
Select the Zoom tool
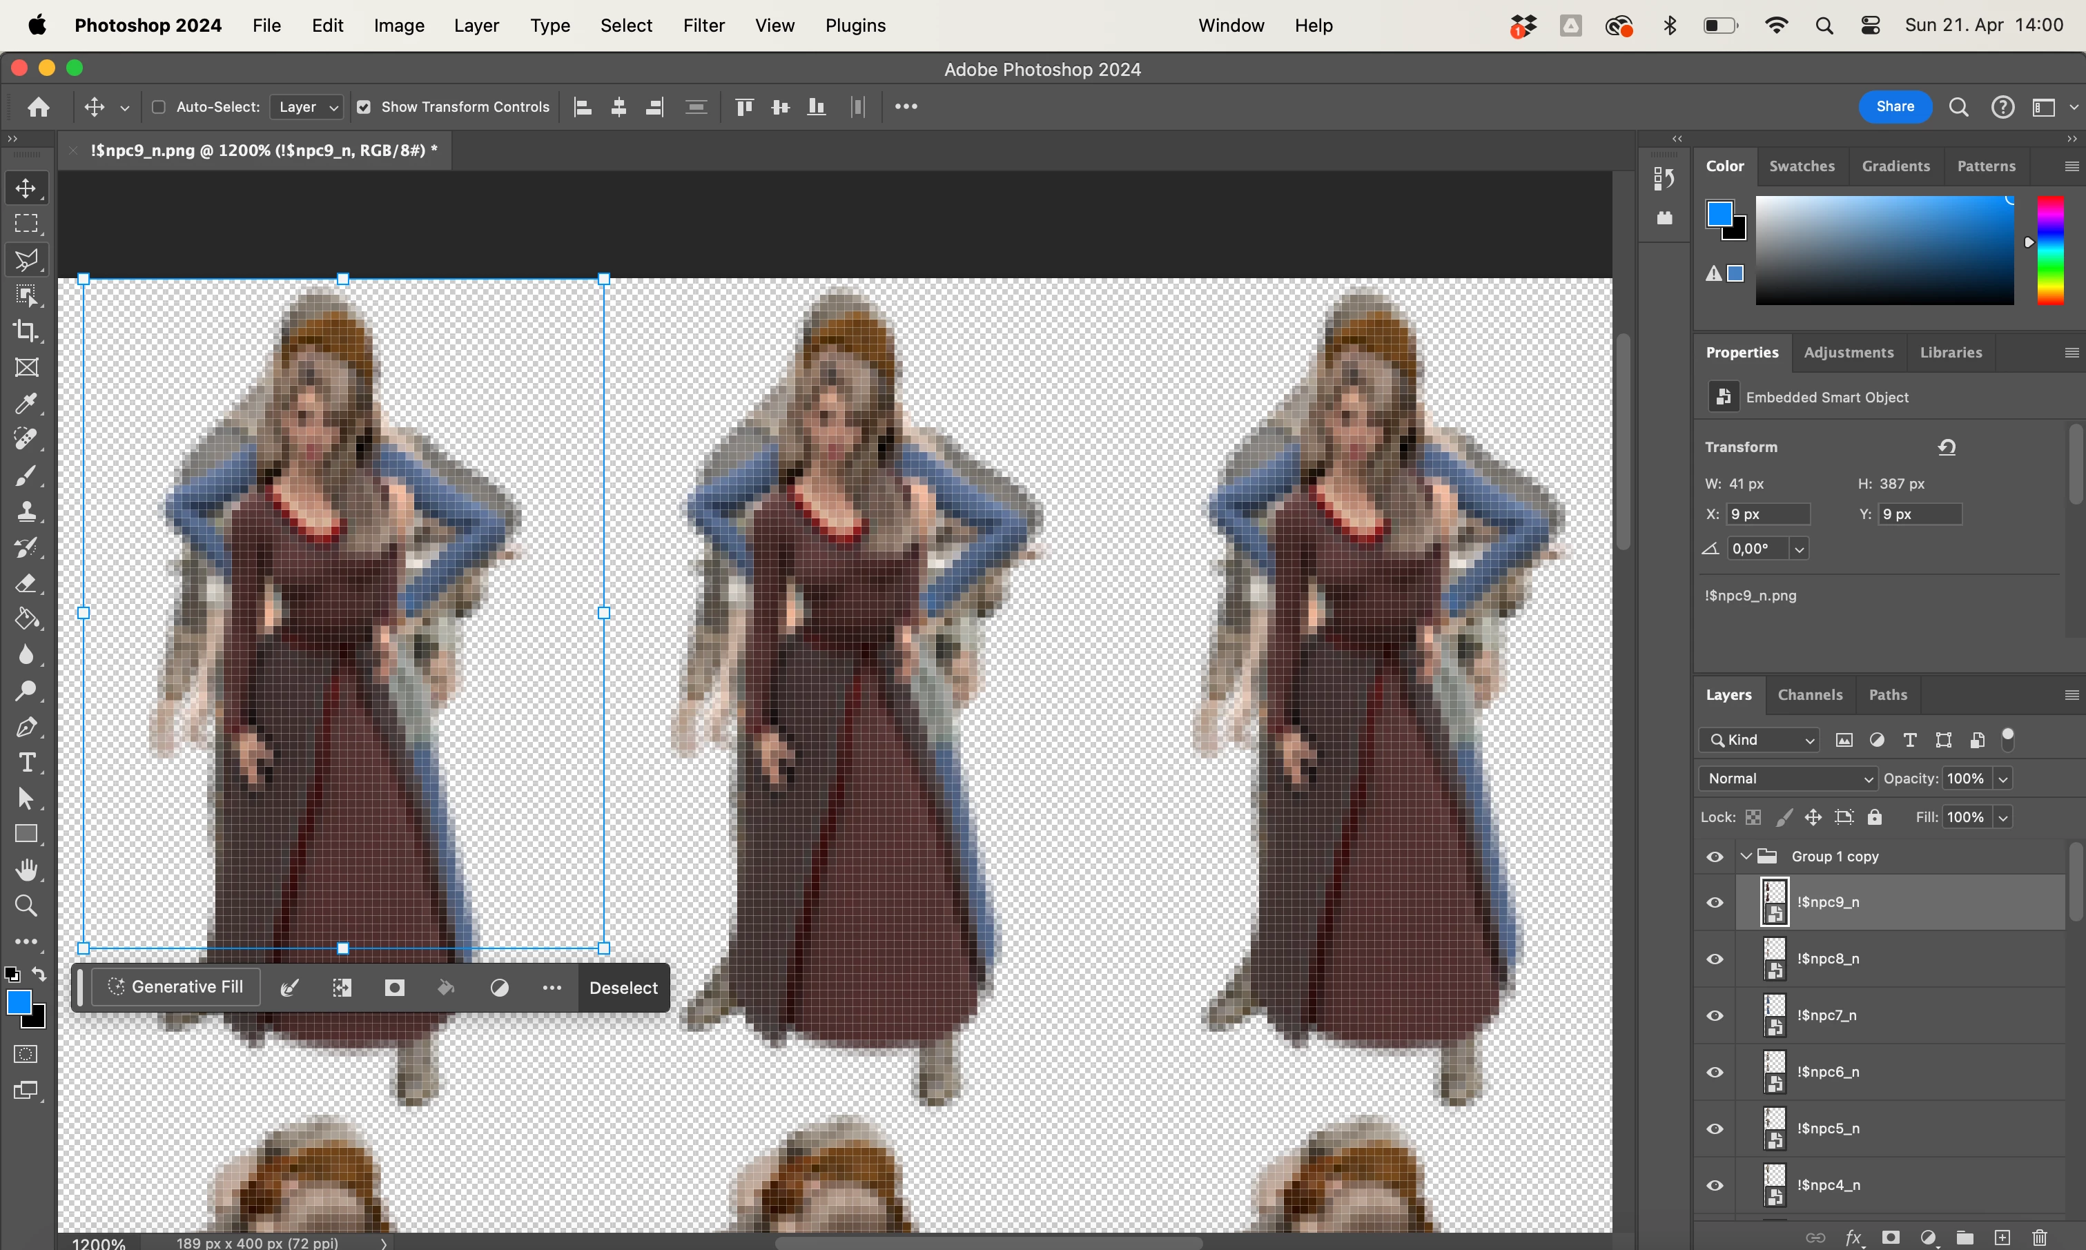click(x=26, y=906)
